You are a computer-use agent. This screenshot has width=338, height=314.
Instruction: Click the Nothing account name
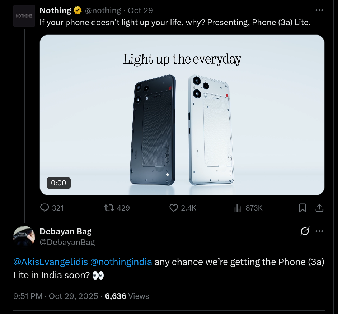[55, 10]
